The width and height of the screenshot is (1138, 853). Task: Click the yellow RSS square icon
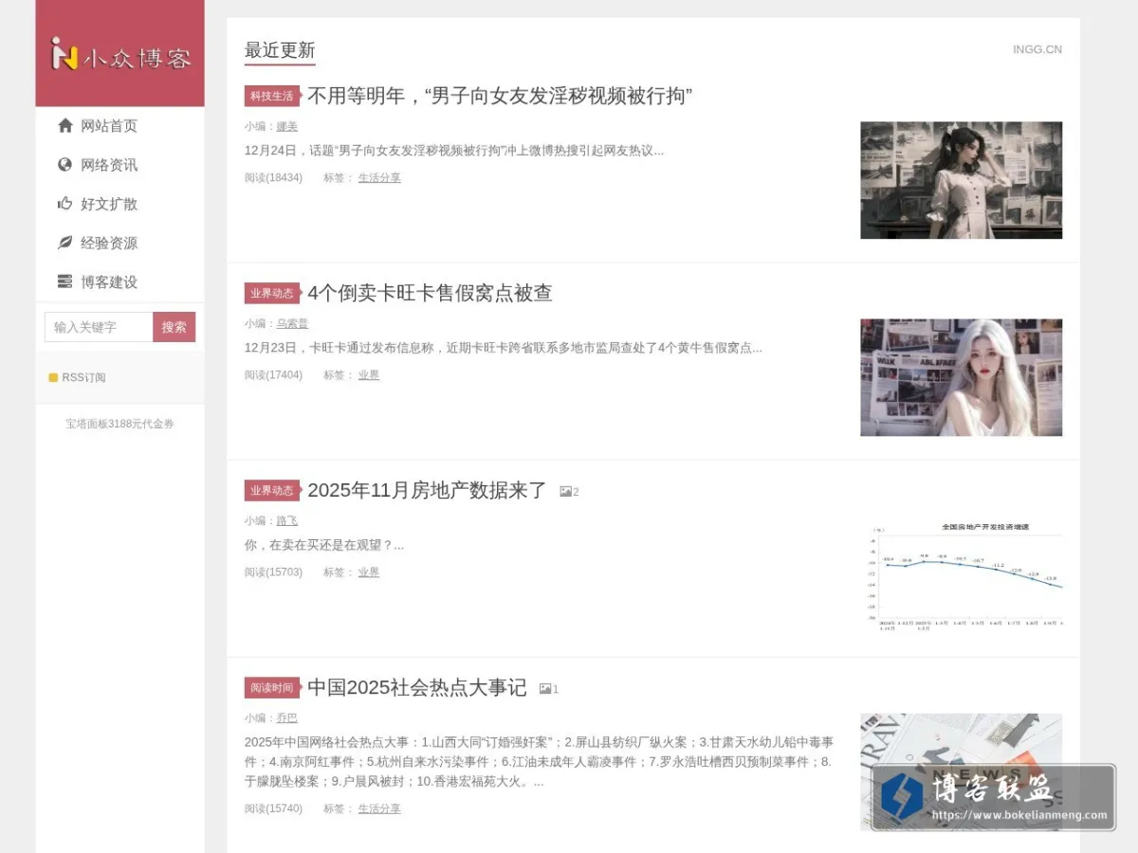[x=53, y=377]
